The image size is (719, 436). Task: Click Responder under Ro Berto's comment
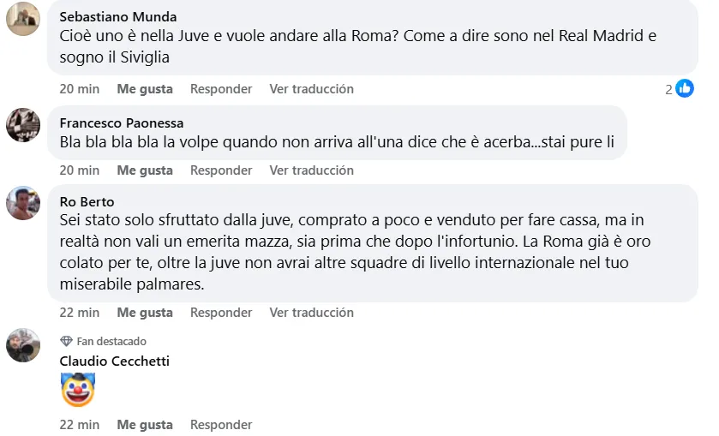click(221, 313)
